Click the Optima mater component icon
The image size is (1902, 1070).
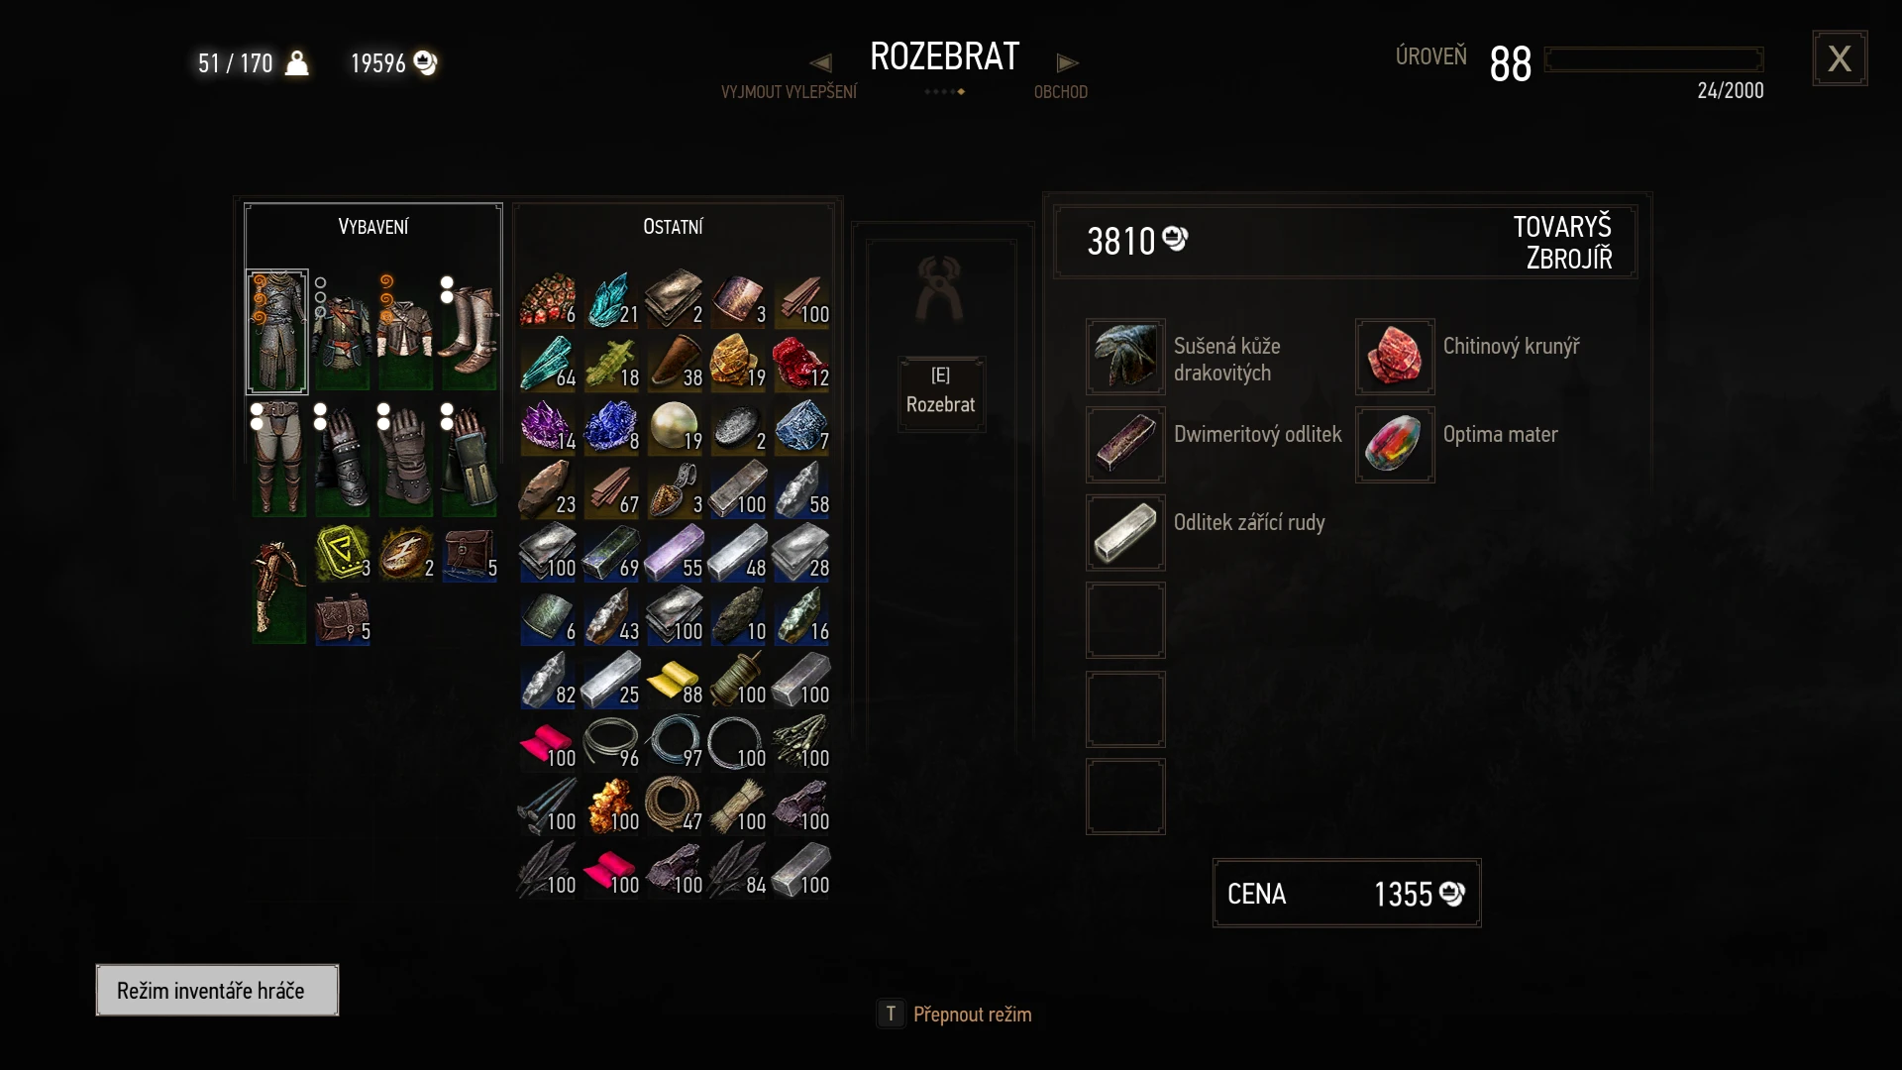pos(1395,444)
